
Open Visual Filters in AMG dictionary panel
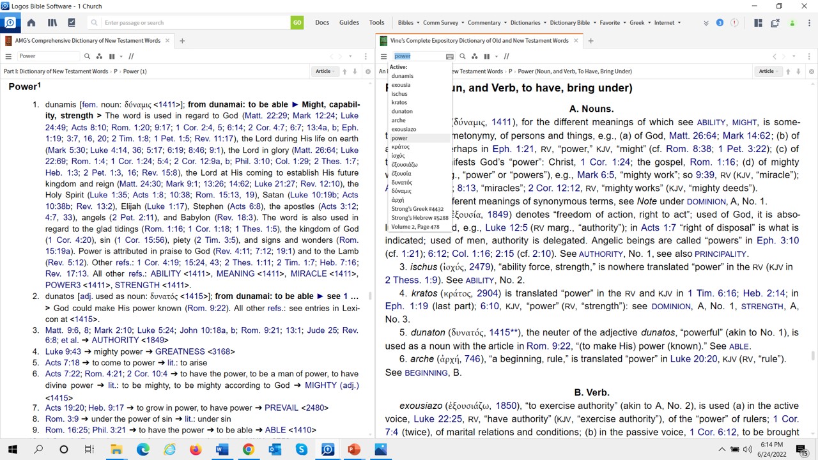point(99,56)
